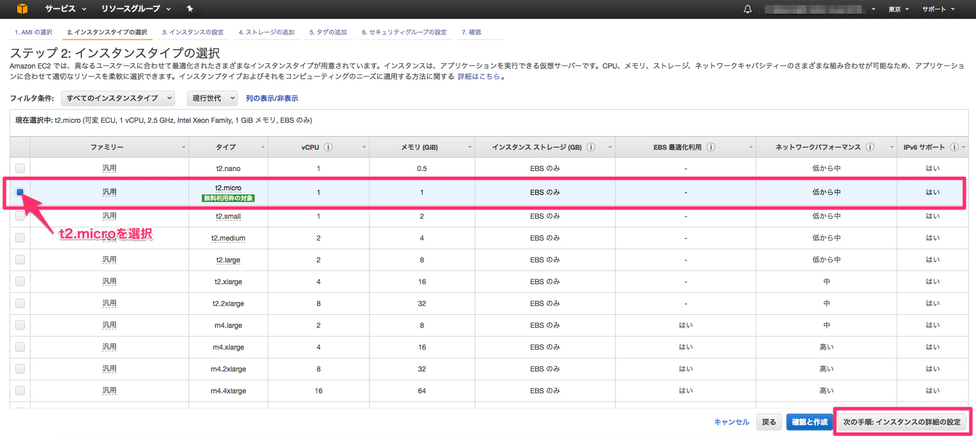Uncheck the t2.micro row checkbox
976x437 pixels.
coord(20,192)
